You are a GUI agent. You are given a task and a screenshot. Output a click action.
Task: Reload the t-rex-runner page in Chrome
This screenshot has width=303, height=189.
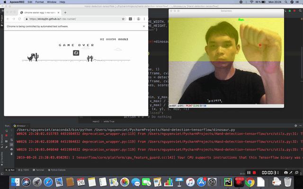click(x=19, y=19)
